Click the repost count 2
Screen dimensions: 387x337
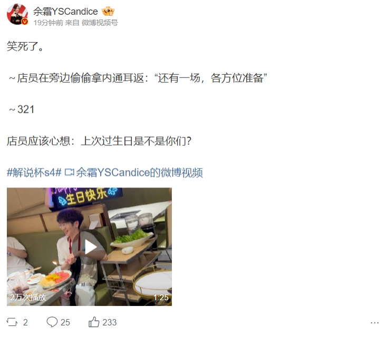(x=25, y=322)
